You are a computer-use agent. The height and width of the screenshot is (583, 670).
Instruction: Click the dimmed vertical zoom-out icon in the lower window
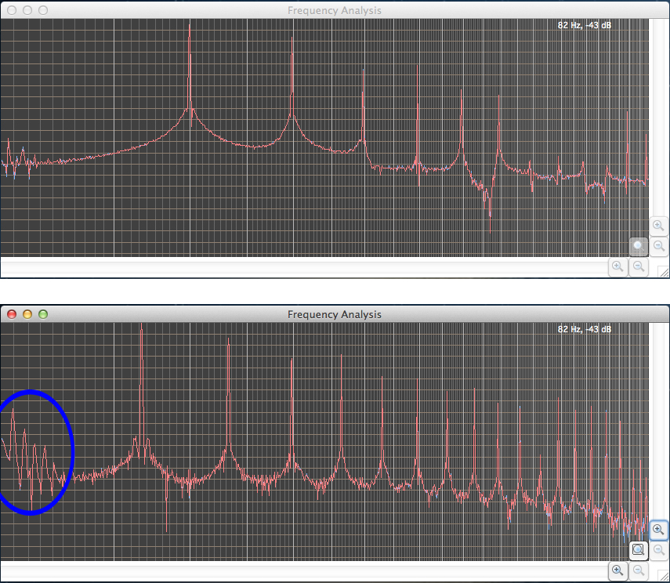(x=659, y=550)
